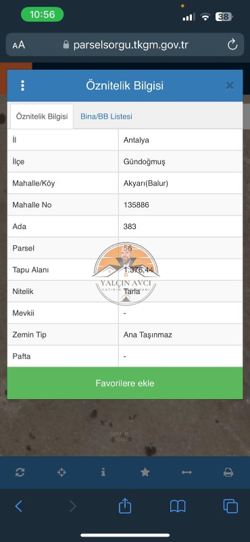Tap the Mahalle No value 135886
The image size is (250, 542).
point(136,205)
